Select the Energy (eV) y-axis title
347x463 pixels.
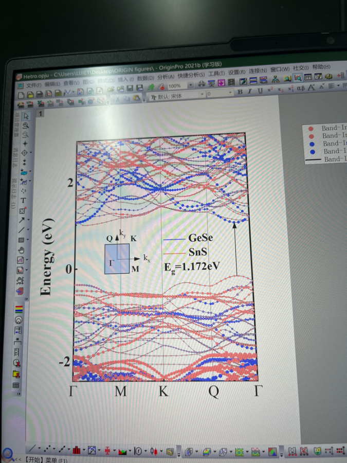pyautogui.click(x=48, y=257)
